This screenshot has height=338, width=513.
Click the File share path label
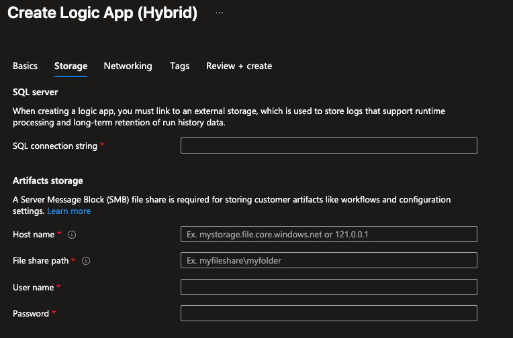click(40, 261)
